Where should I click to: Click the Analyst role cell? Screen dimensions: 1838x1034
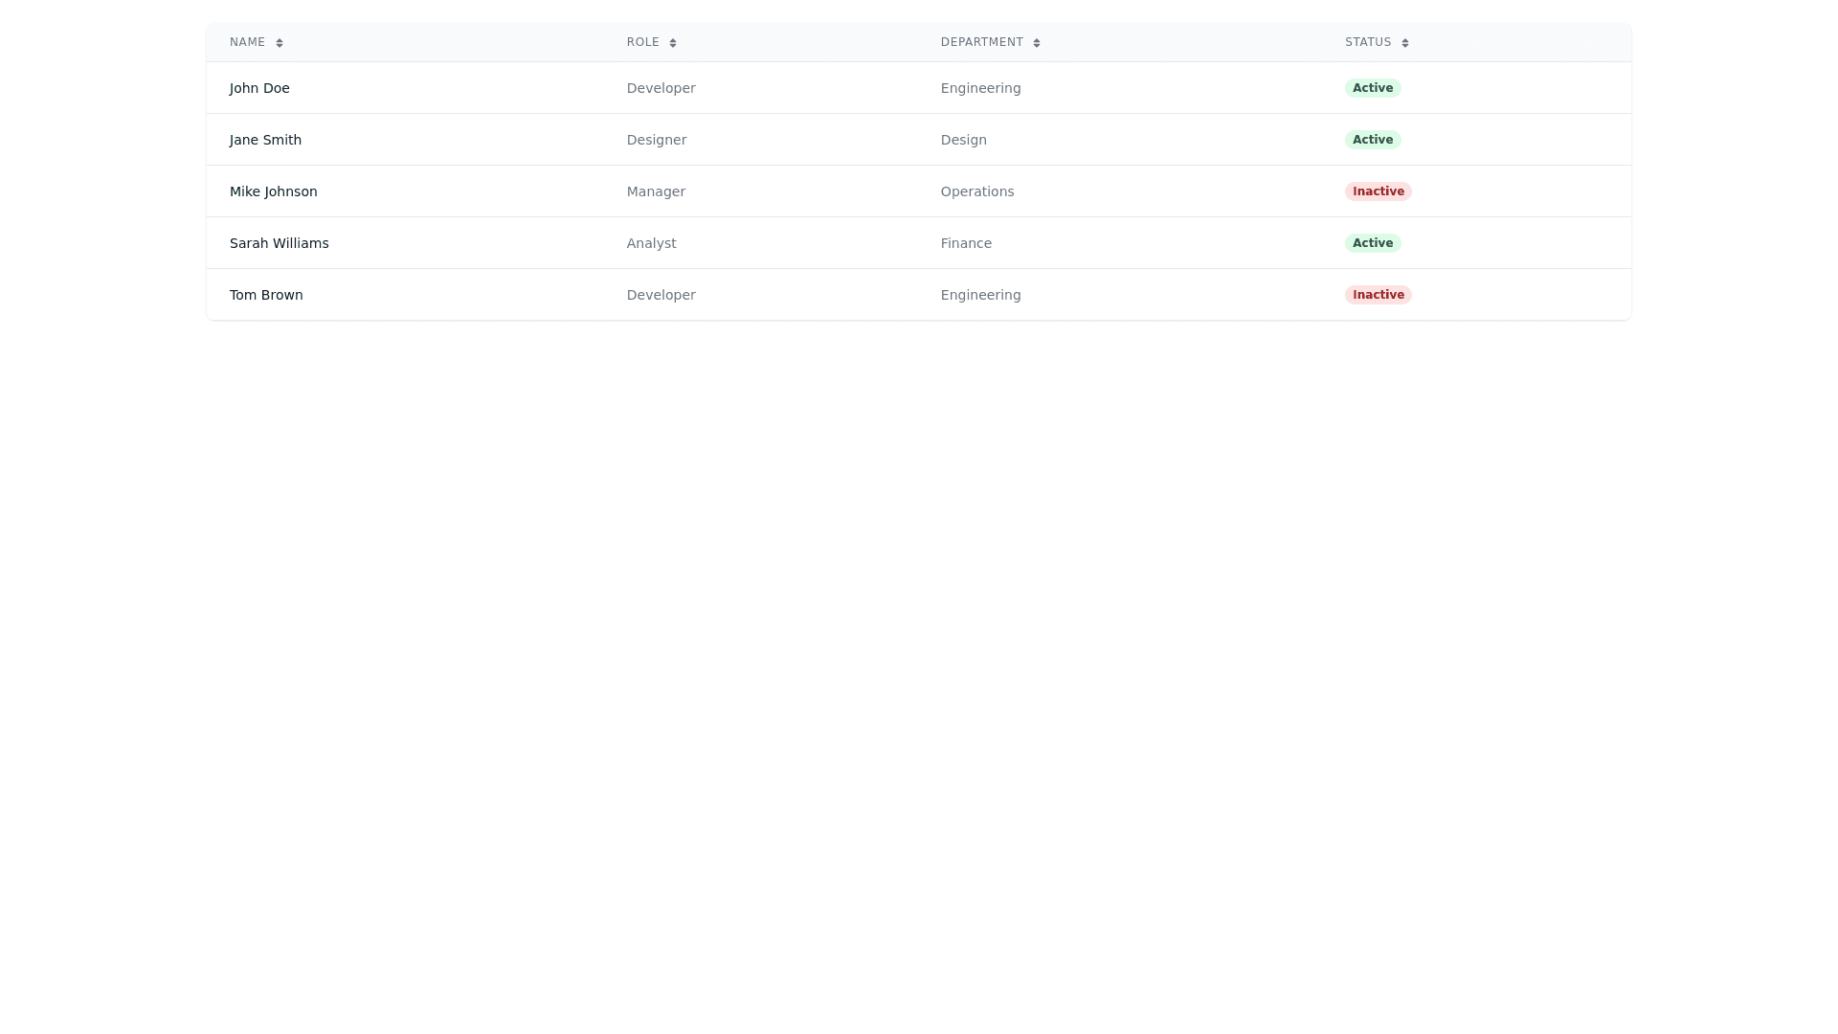point(651,243)
